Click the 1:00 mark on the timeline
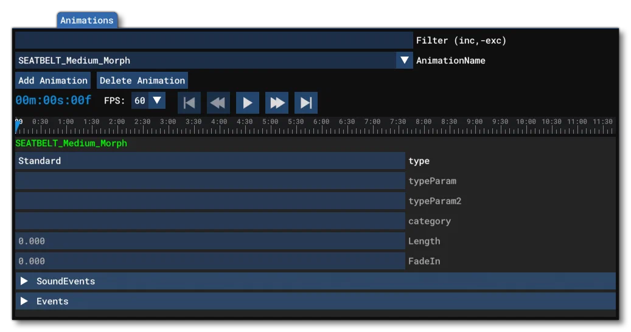The image size is (631, 332). (x=66, y=122)
